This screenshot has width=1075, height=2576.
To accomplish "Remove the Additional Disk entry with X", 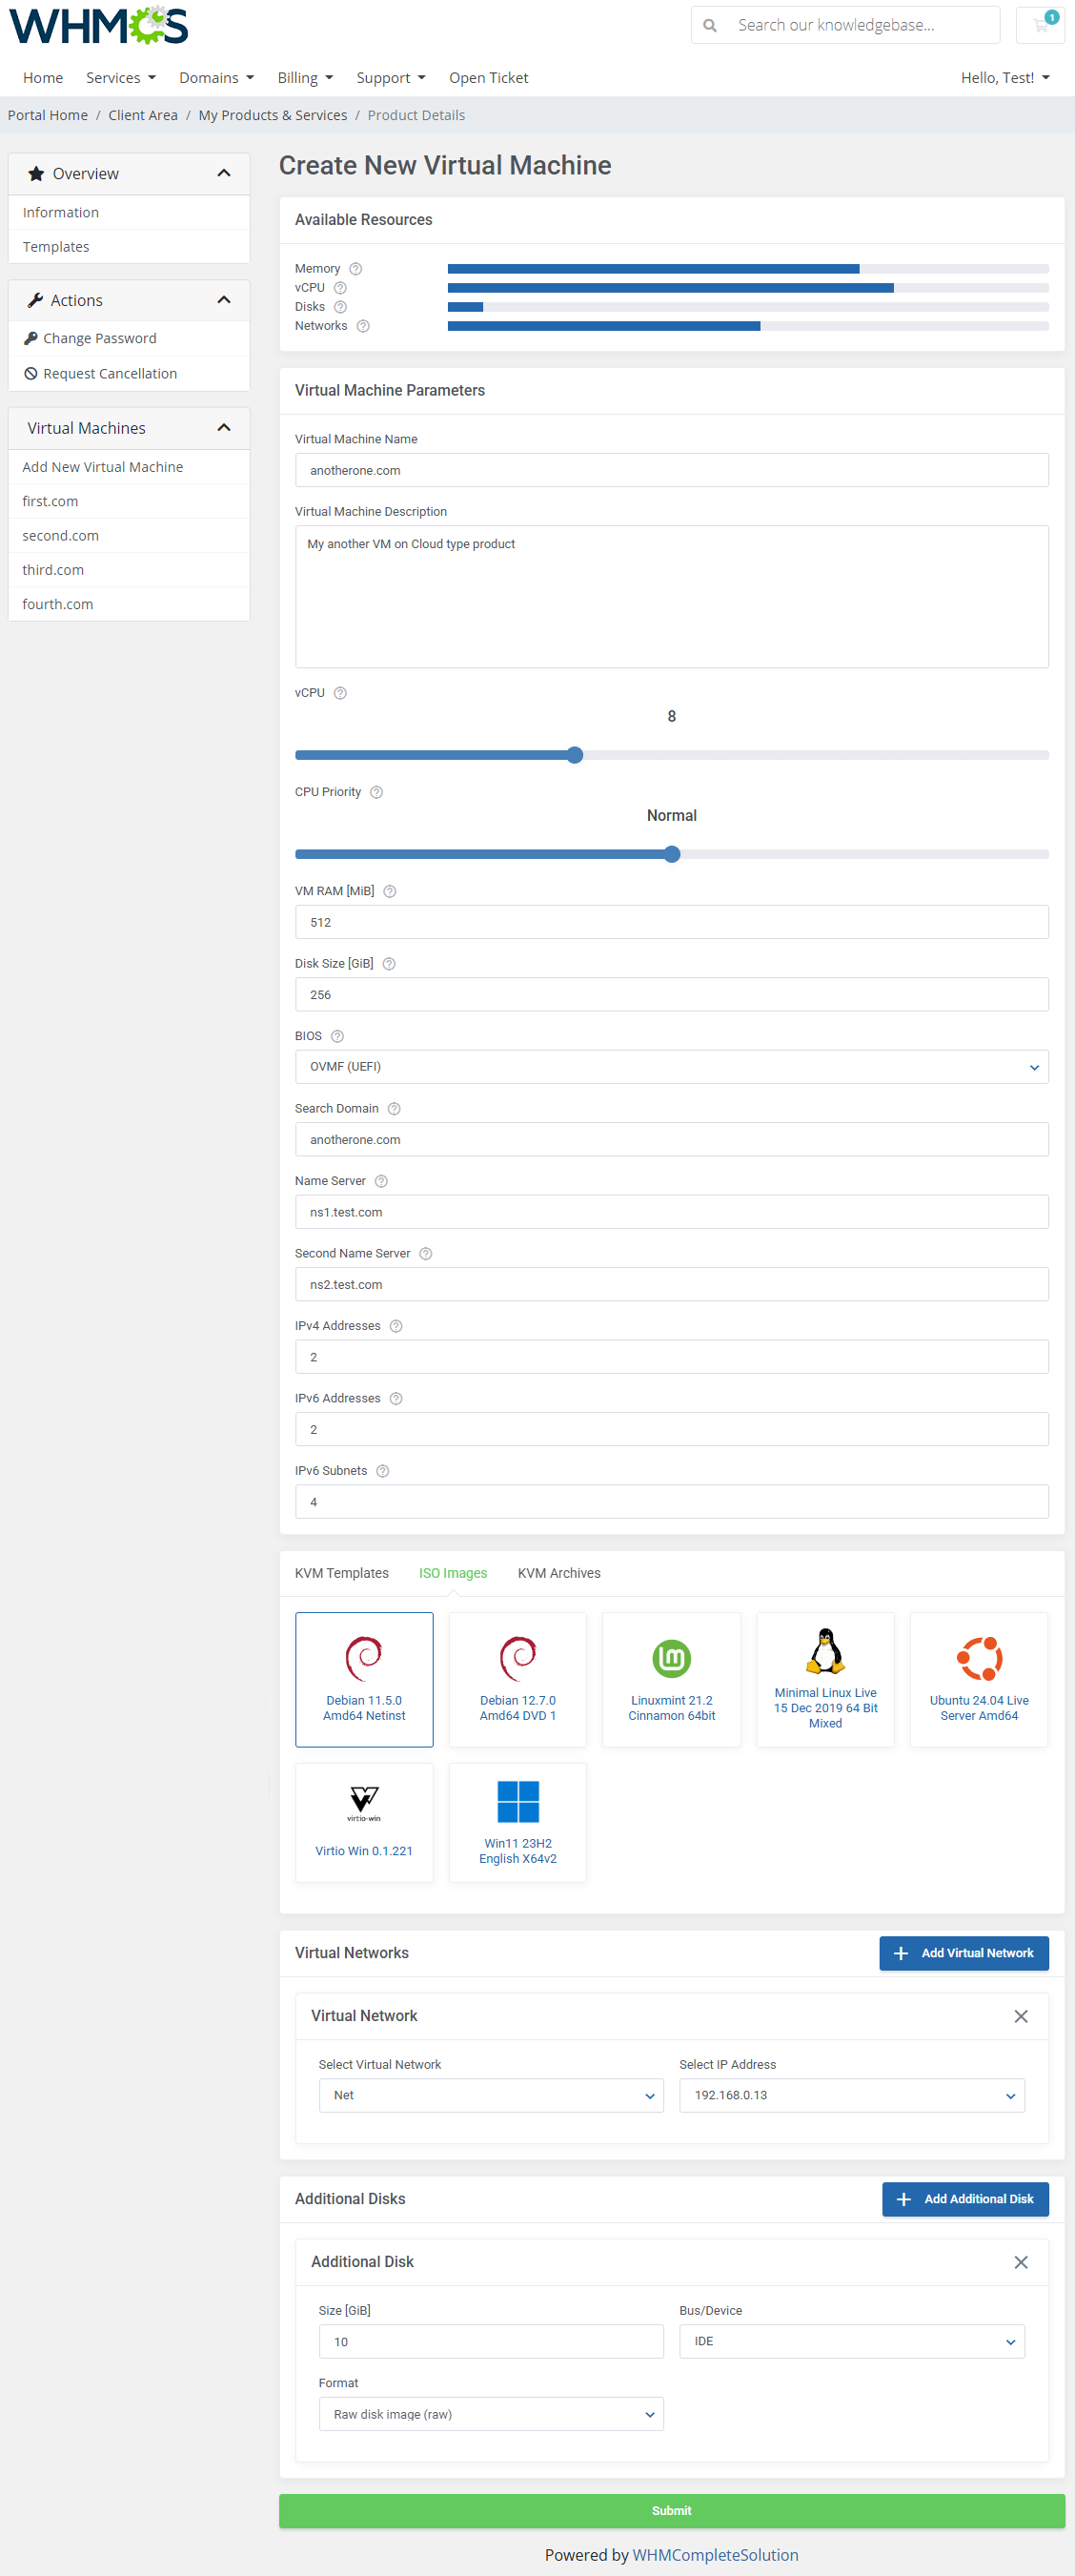I will pyautogui.click(x=1021, y=2262).
